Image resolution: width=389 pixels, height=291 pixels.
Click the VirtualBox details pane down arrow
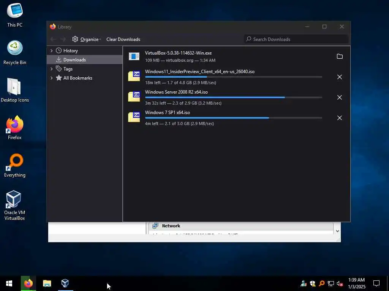337,231
